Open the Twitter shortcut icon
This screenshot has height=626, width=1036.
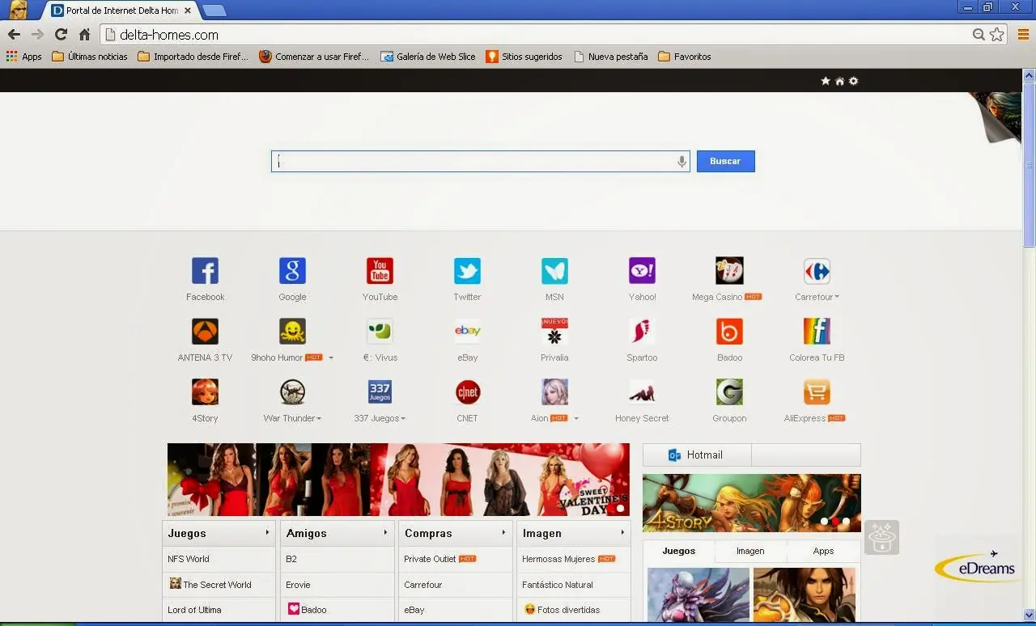coord(467,270)
